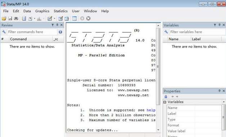Open the Graphics menu
Image resolution: width=226 pixels, height=137 pixels.
42,11
